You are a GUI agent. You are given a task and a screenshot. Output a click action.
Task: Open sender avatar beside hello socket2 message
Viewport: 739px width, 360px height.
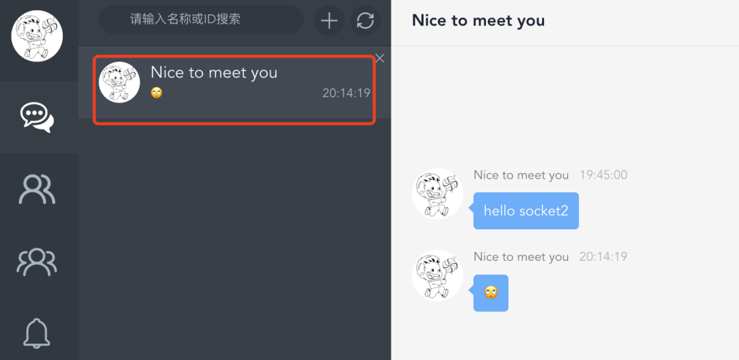tap(437, 194)
